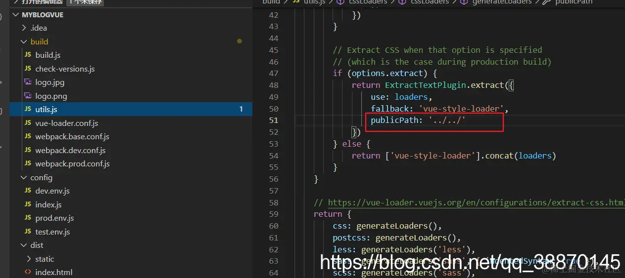The height and width of the screenshot is (278, 625).
Task: Open the vue-loader.vuejs.org link in comment
Action: 477,202
